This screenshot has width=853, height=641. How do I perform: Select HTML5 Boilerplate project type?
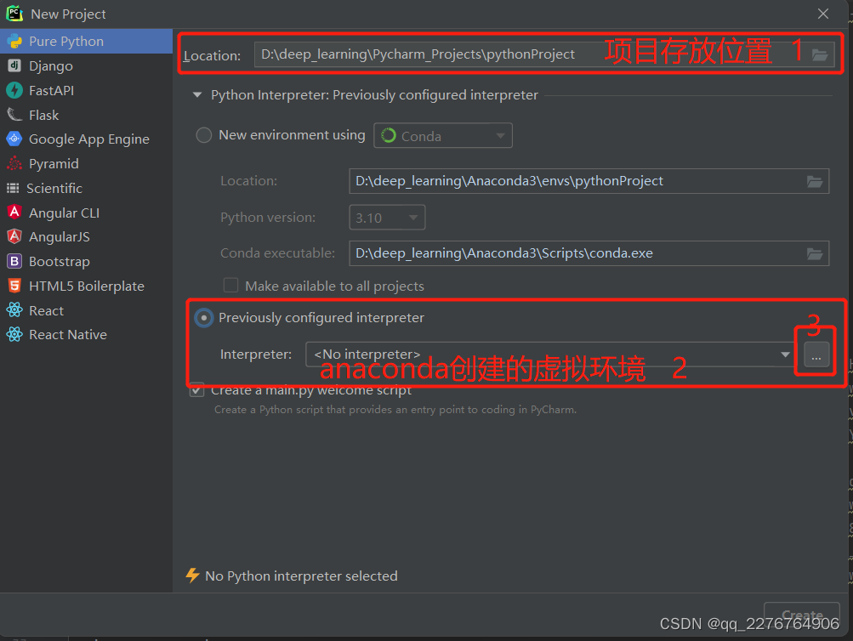pyautogui.click(x=87, y=286)
